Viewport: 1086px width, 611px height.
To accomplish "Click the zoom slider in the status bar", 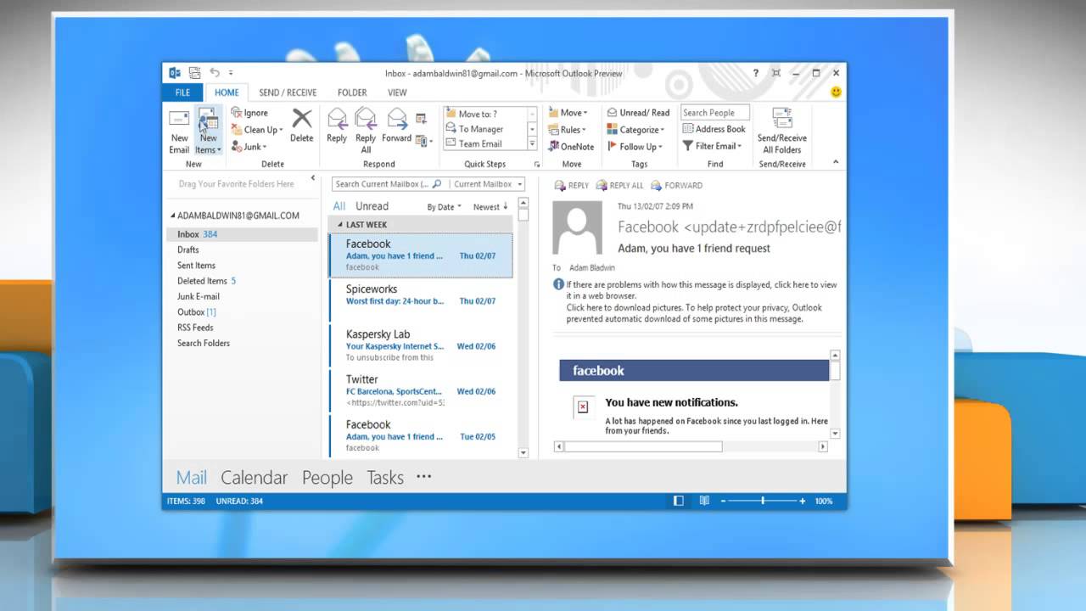I will point(763,501).
